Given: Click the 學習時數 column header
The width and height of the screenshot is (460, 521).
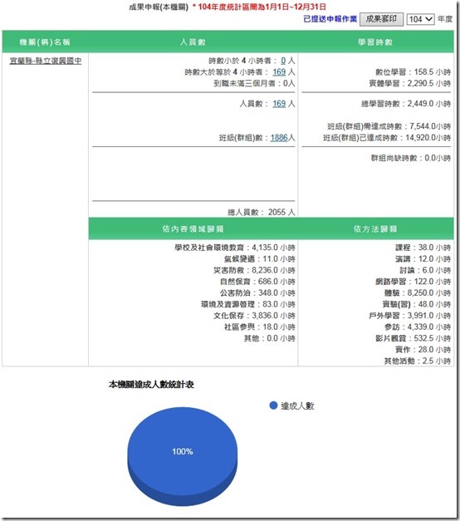Looking at the screenshot, I should (x=375, y=42).
